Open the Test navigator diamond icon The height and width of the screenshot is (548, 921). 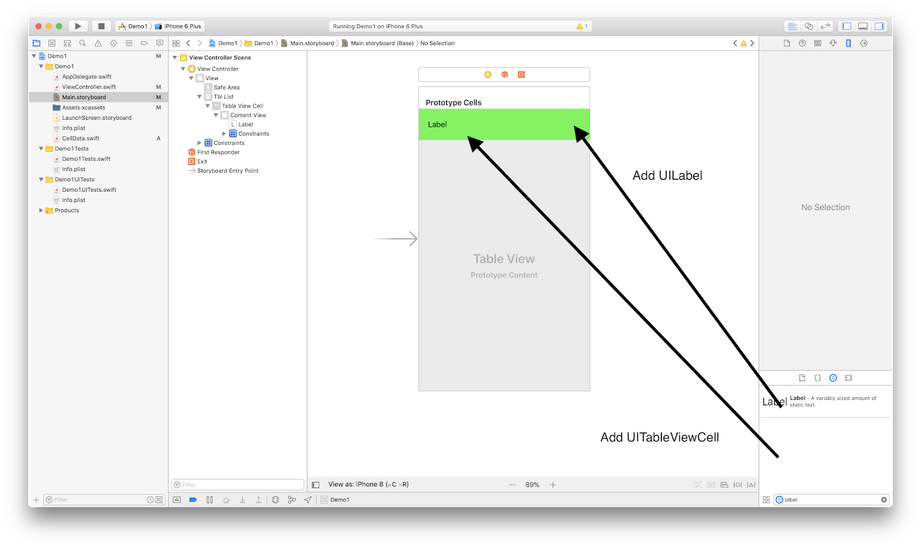[x=113, y=43]
